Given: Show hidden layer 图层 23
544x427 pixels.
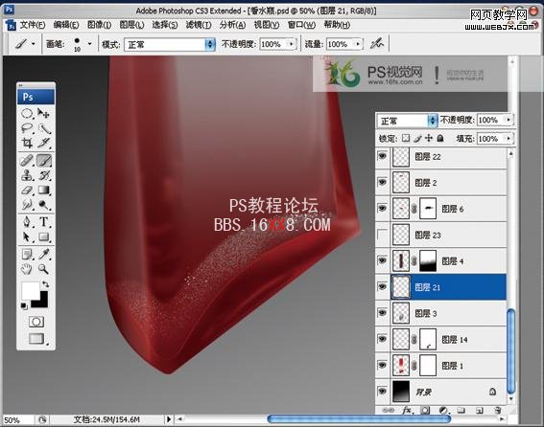Looking at the screenshot, I should click(x=382, y=235).
